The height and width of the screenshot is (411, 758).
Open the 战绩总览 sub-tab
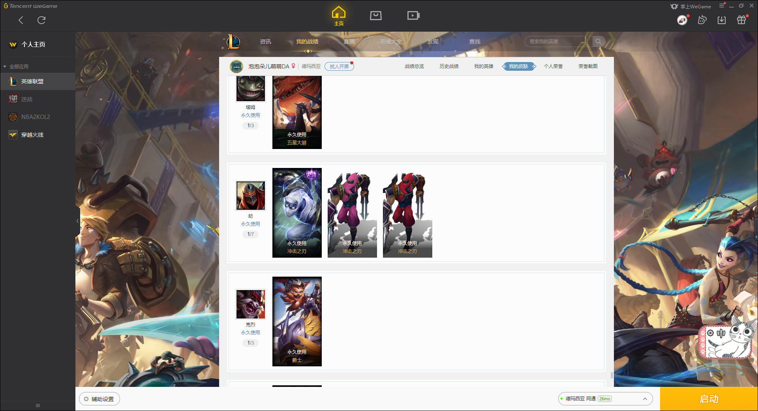click(x=414, y=66)
